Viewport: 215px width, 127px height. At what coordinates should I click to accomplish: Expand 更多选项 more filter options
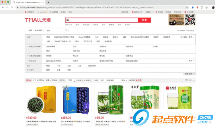(190, 74)
